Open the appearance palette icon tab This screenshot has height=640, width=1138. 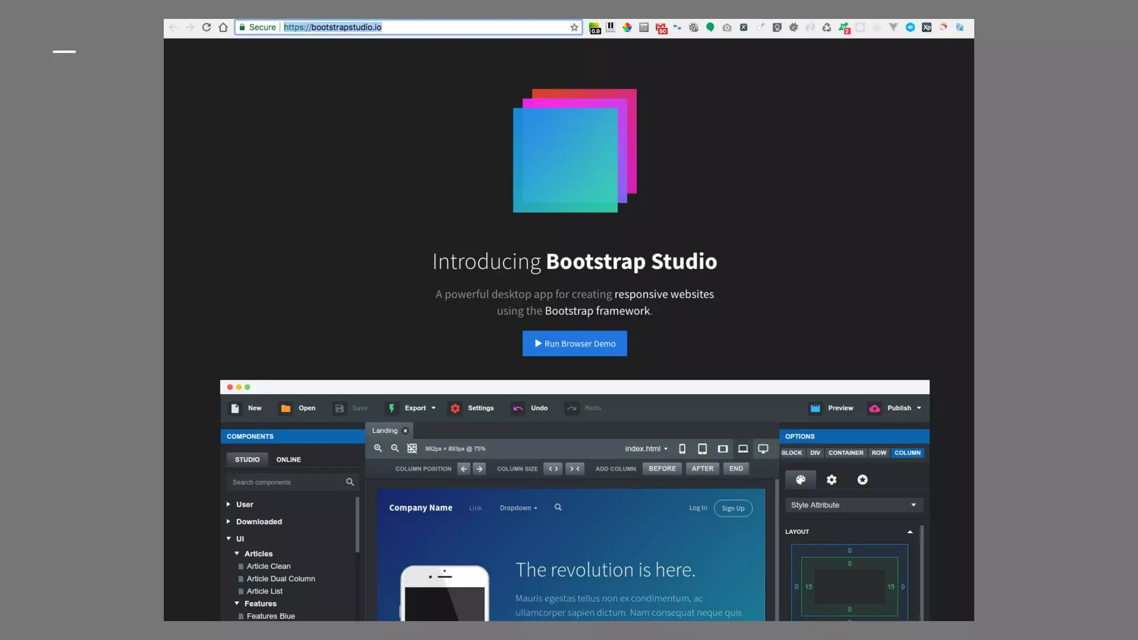(x=801, y=480)
